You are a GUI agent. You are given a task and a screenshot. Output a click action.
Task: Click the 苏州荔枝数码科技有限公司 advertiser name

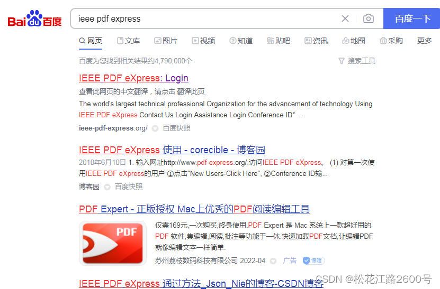196,260
